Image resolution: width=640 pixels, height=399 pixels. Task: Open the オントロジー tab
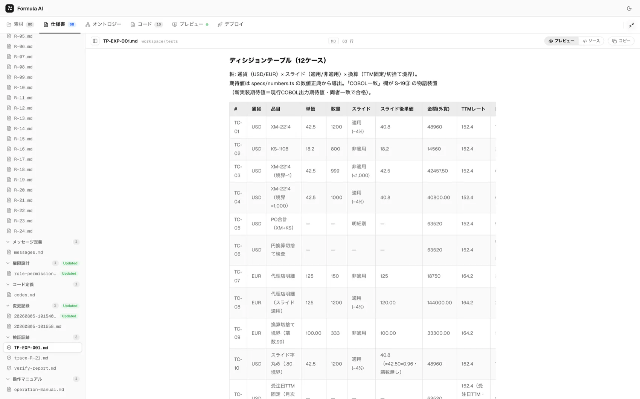(104, 24)
